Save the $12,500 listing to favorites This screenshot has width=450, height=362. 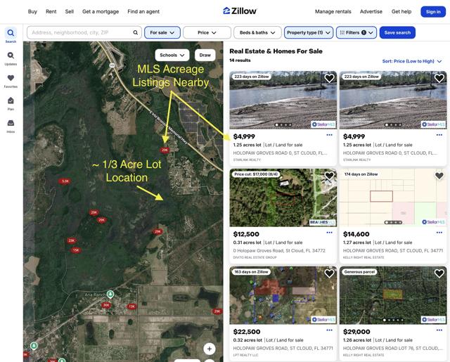click(329, 176)
